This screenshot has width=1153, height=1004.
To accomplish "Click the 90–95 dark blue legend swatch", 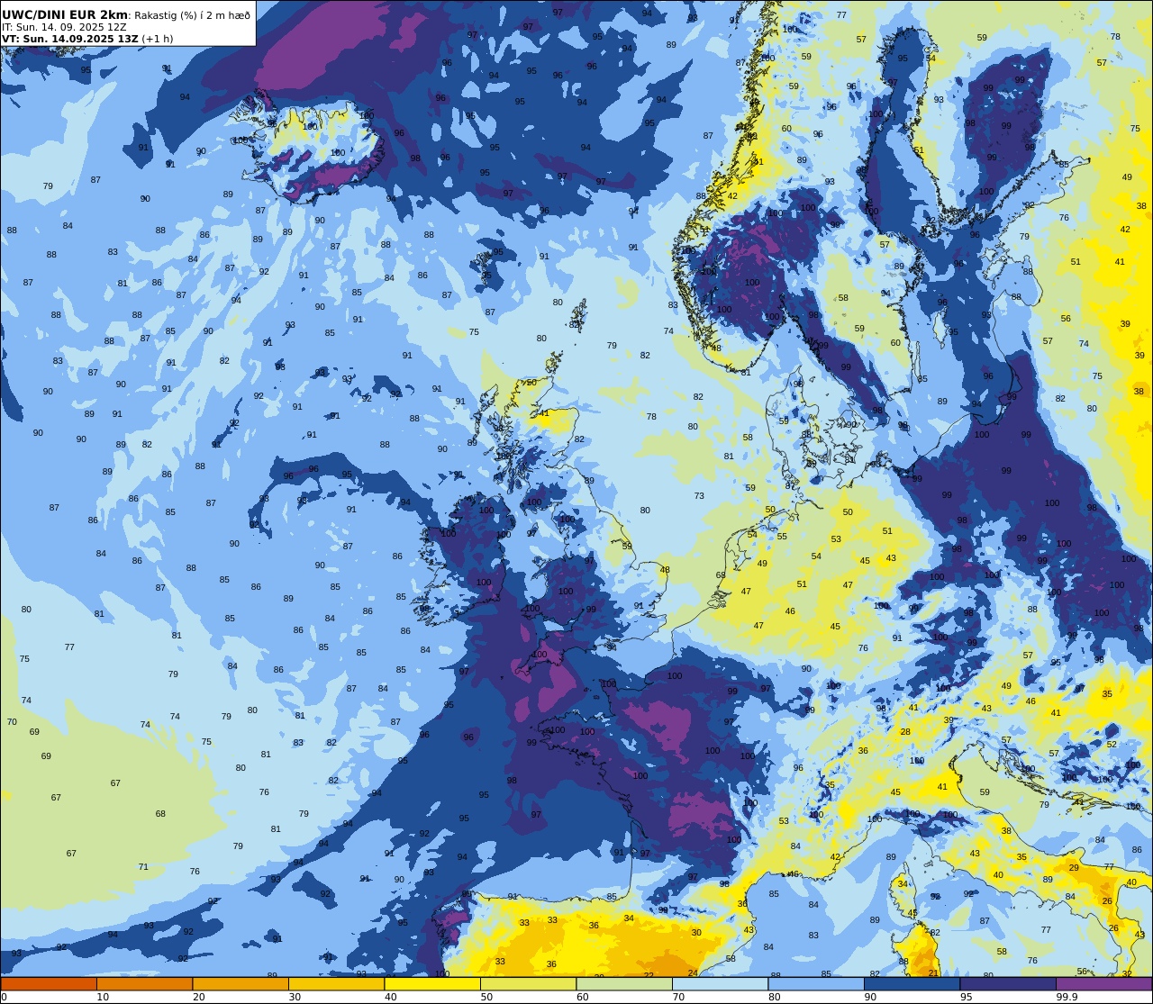I will click(912, 984).
